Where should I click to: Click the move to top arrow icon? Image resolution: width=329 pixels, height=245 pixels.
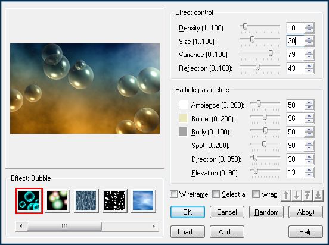point(308,196)
